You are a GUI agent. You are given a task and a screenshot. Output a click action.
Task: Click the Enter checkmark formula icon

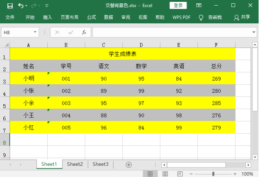71,33
